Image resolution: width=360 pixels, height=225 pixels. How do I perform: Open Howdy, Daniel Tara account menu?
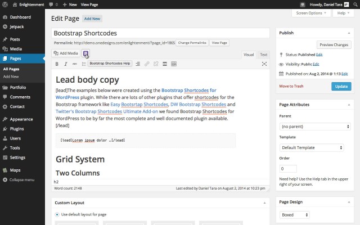[329, 4]
